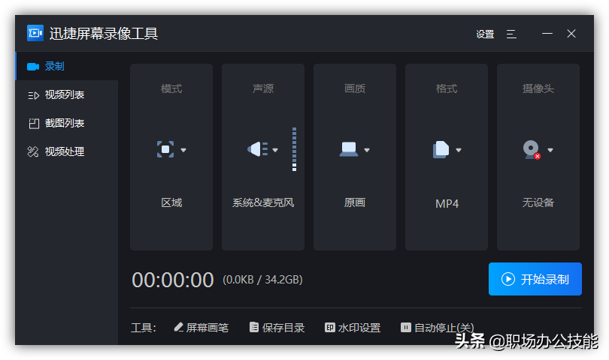This screenshot has height=360, width=609.
Task: Toggle 自动停止(关) auto stop
Action: point(438,328)
